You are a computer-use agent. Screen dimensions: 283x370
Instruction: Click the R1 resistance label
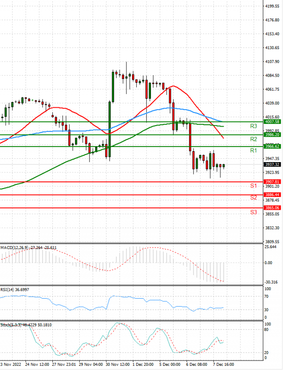pyautogui.click(x=253, y=151)
